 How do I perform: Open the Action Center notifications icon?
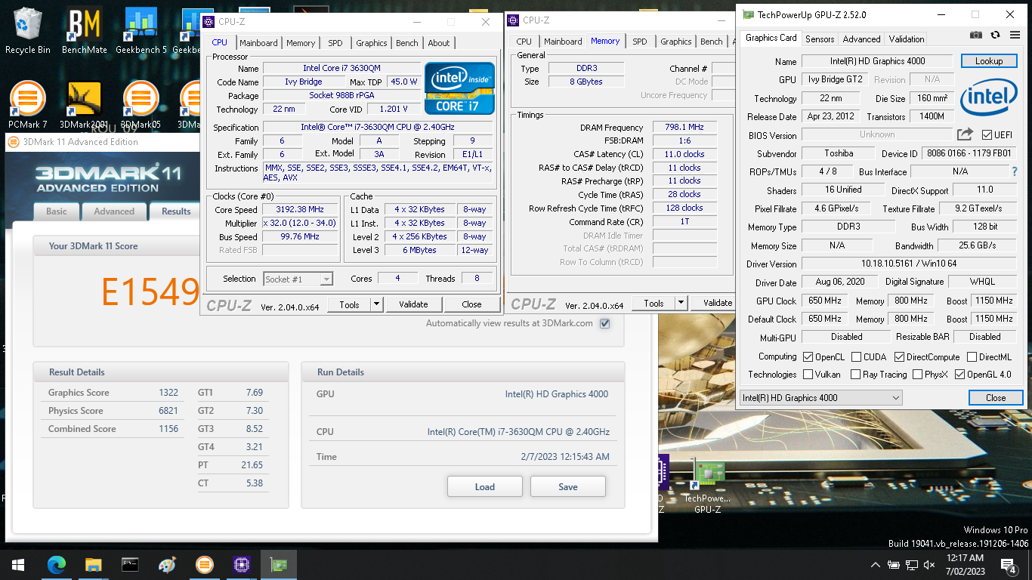point(1009,565)
